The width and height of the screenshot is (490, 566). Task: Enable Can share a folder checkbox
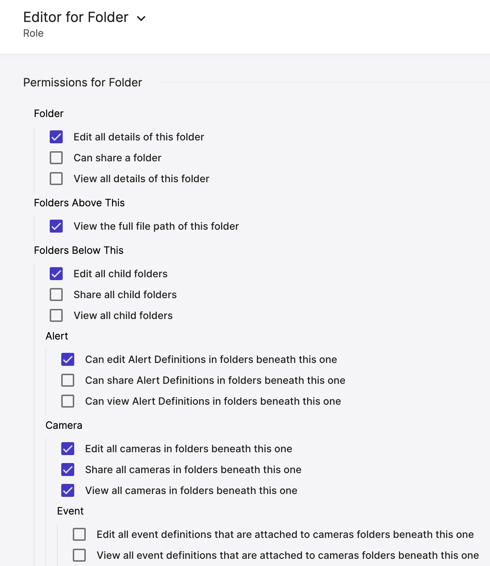click(56, 158)
